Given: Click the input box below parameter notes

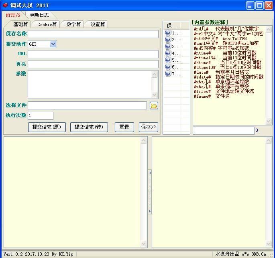Looking at the screenshot, I should click(224, 130).
